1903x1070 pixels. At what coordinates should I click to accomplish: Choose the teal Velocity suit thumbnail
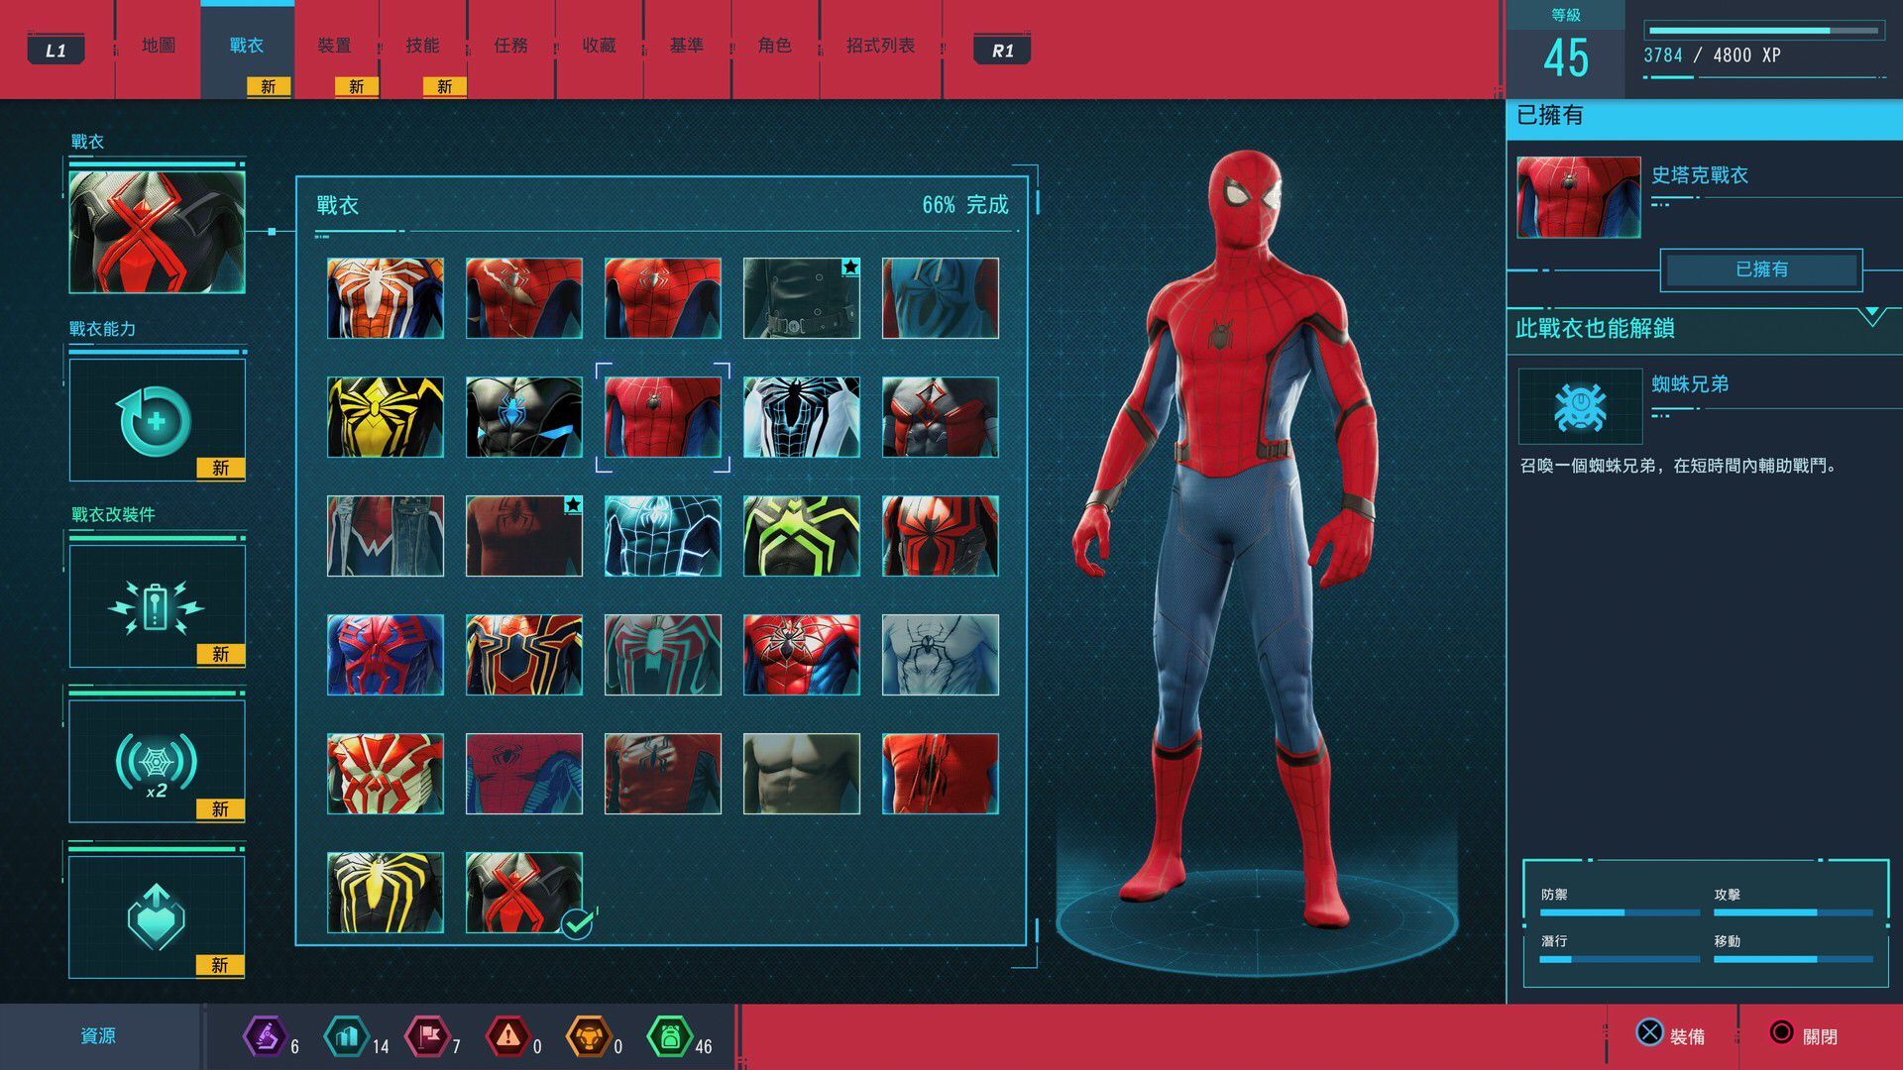(x=663, y=655)
